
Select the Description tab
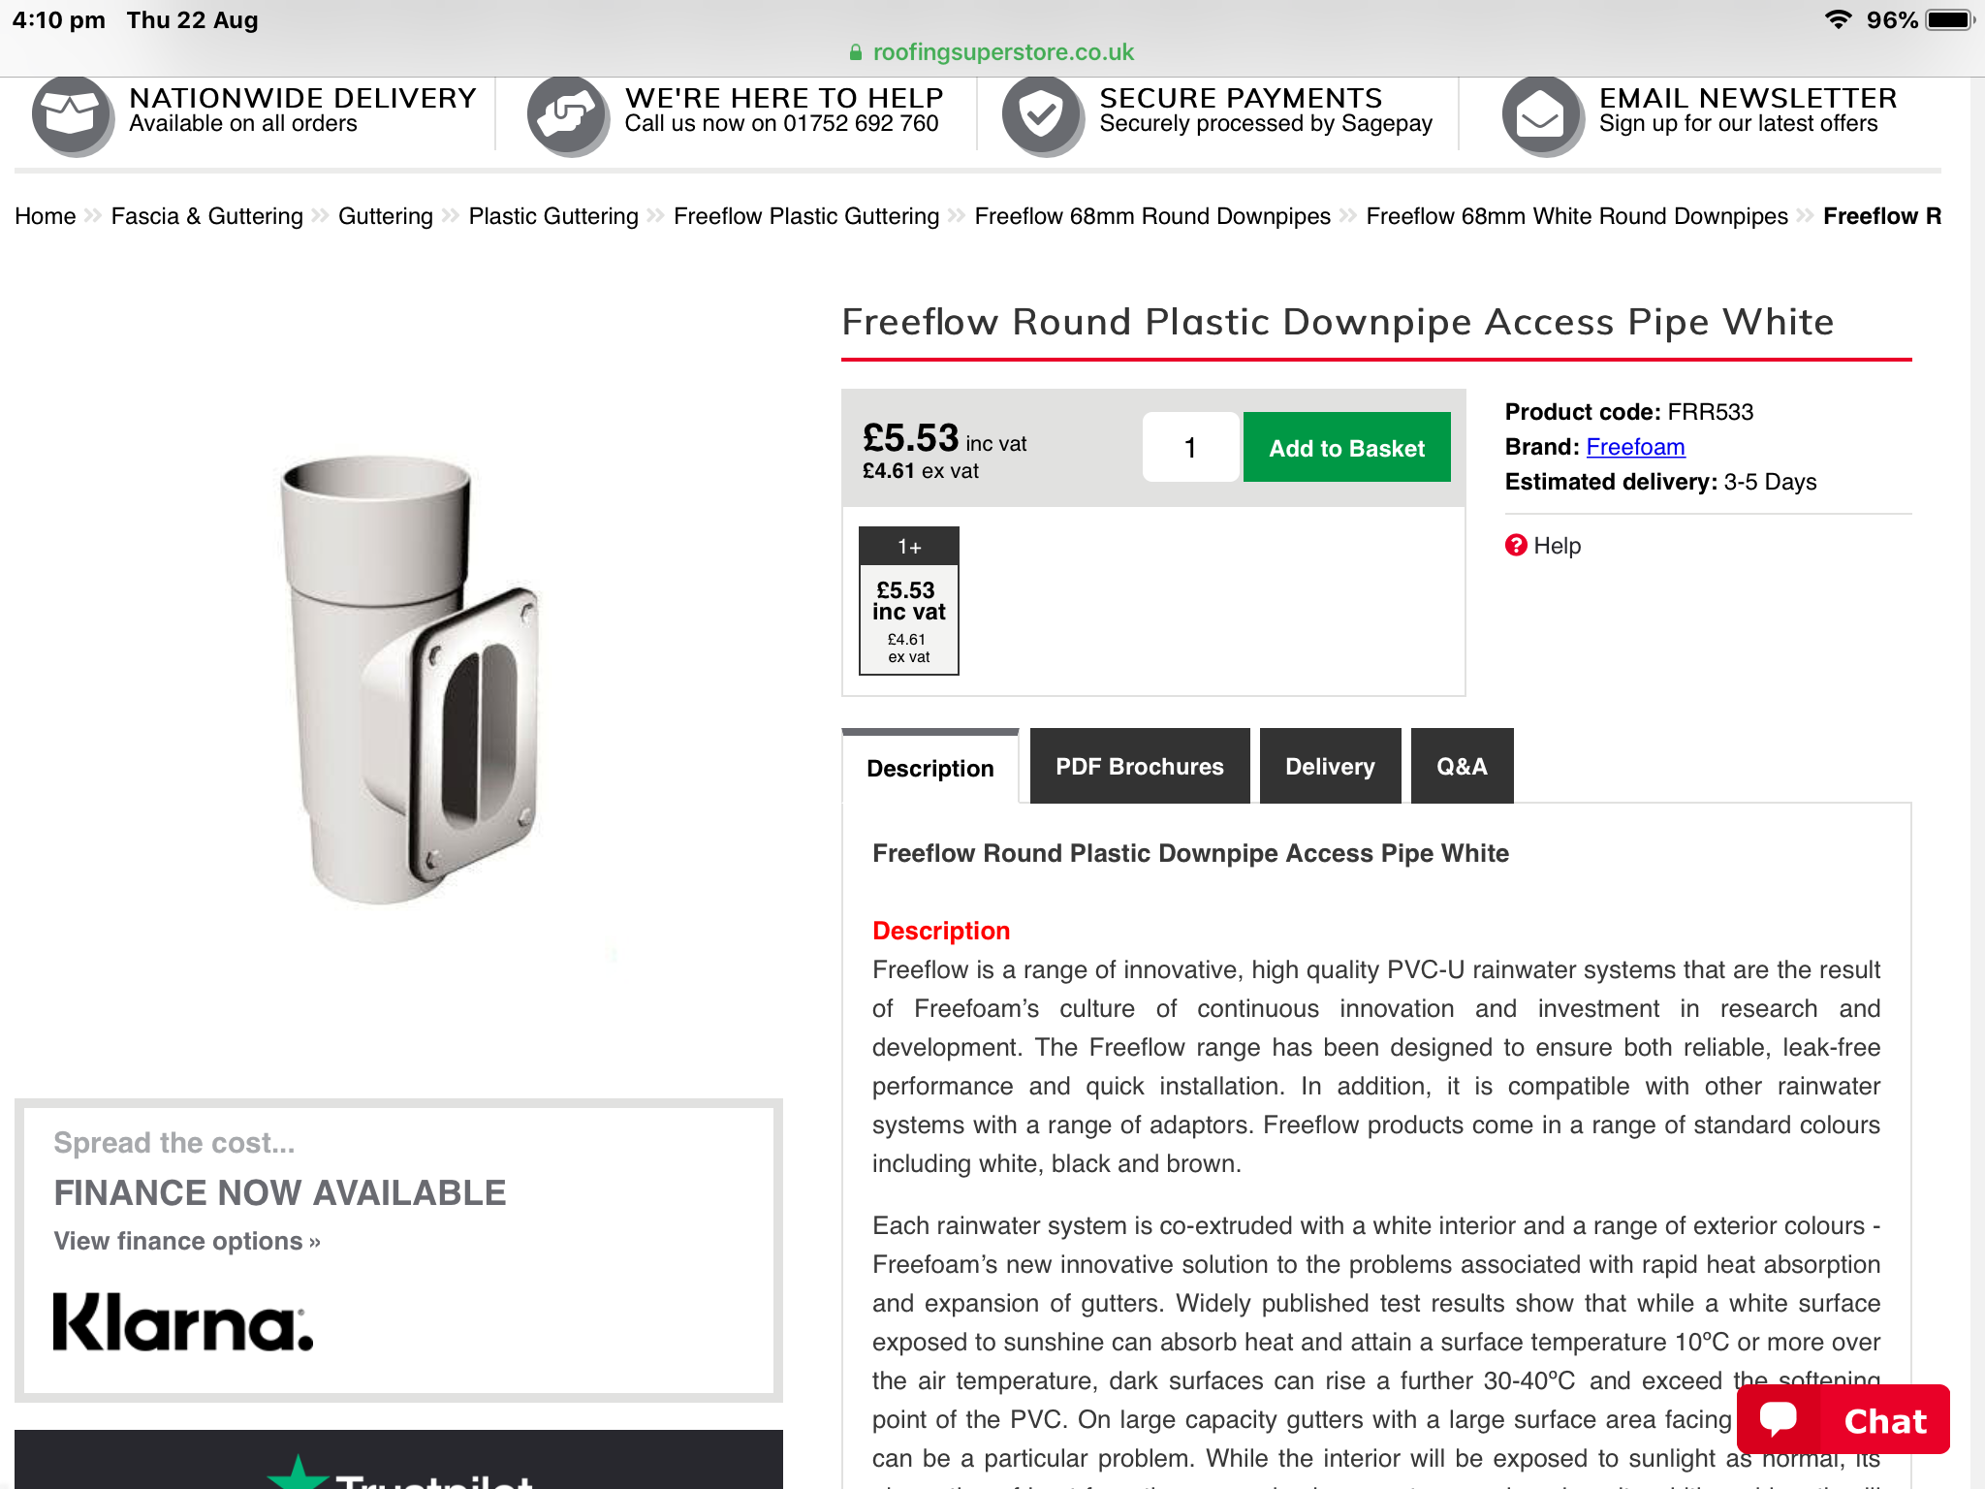(930, 768)
